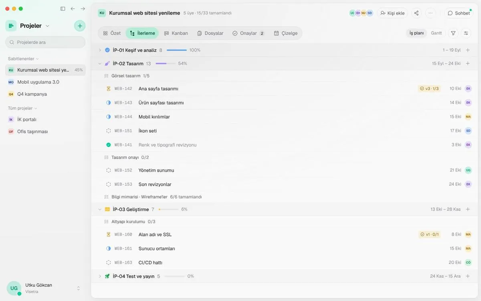Viewport: 481px width, 301px height.
Task: Toggle status circle of WEB-163 CI/CD hattı
Action: tap(108, 262)
